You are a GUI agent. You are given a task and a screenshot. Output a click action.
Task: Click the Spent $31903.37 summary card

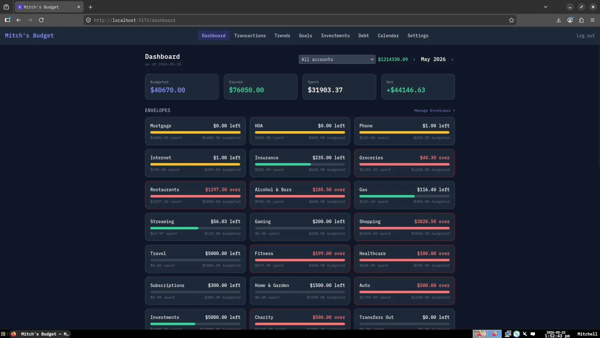[x=339, y=87]
